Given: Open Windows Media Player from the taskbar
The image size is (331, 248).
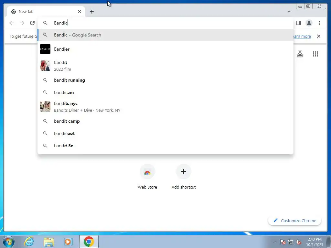Looking at the screenshot, I should coord(68,242).
